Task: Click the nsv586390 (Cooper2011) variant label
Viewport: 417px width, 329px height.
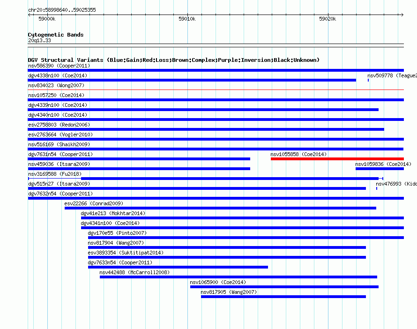Action: (x=59, y=66)
